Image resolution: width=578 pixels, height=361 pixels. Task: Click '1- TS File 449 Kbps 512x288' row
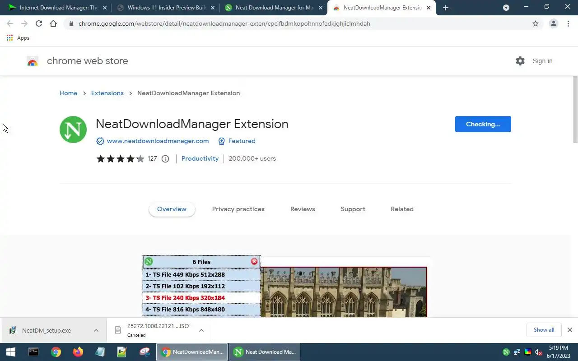pyautogui.click(x=201, y=274)
